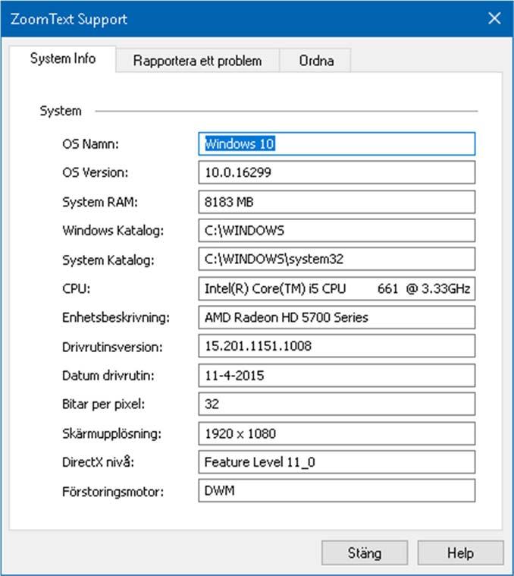Click the DirectX nivå field Feature Level 11_0
This screenshot has width=514, height=576.
pos(337,461)
